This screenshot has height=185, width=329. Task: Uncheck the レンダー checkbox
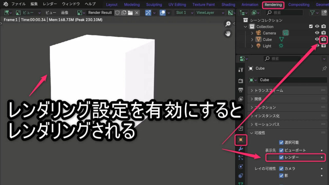click(281, 157)
